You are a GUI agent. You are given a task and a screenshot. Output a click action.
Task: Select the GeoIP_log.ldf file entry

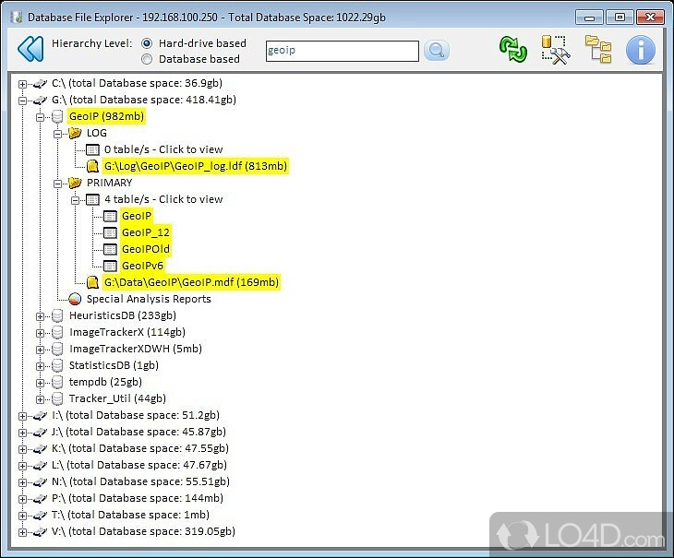pos(195,166)
